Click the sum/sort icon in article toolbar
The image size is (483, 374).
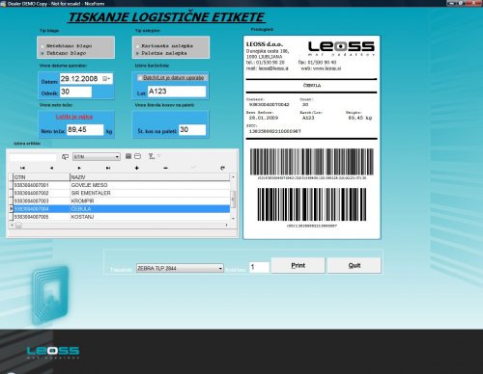click(x=152, y=156)
